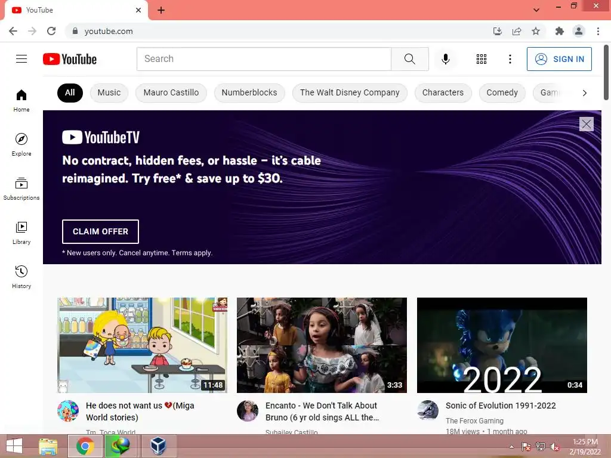611x458 pixels.
Task: Open Chrome three-dot menu
Action: coord(598,31)
